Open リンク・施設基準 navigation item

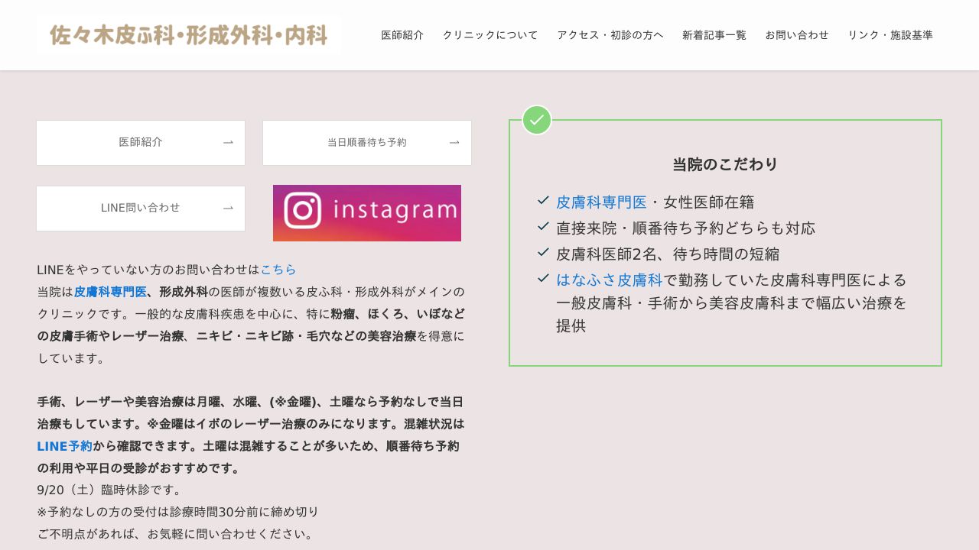click(890, 35)
